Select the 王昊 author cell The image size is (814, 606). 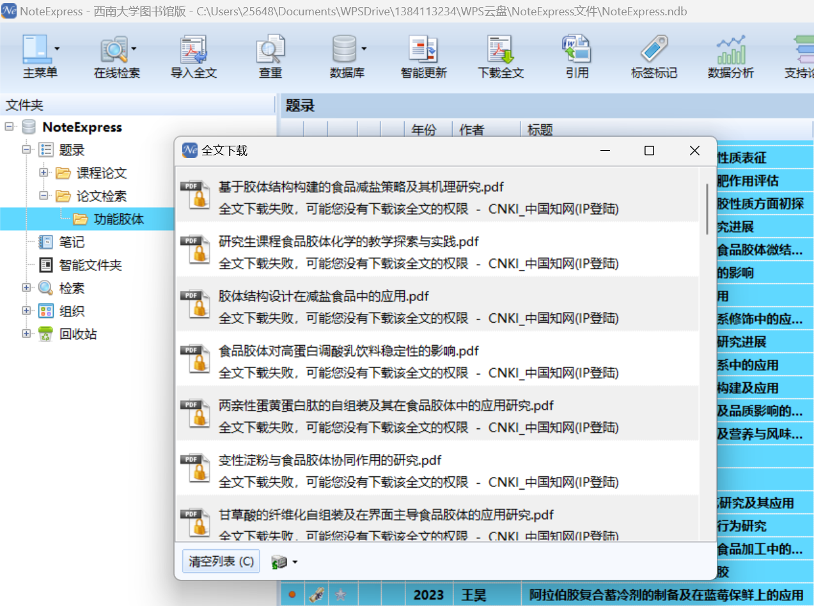point(474,595)
